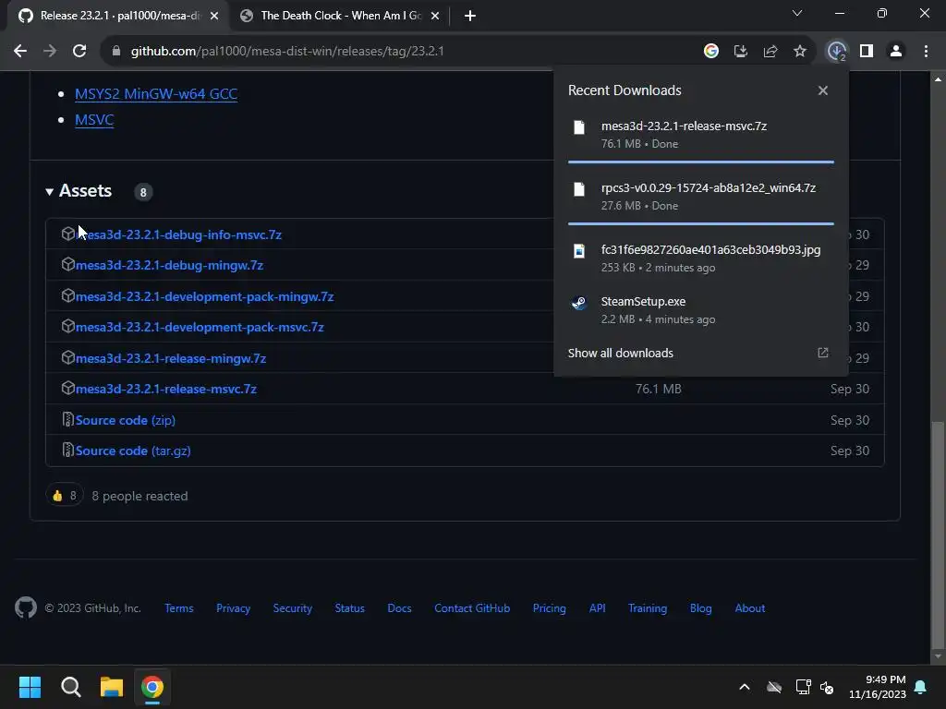946x709 pixels.
Task: Click the GitHub logo in the footer
Action: coord(25,607)
